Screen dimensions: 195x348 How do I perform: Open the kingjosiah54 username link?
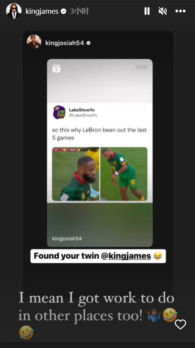(x=64, y=43)
